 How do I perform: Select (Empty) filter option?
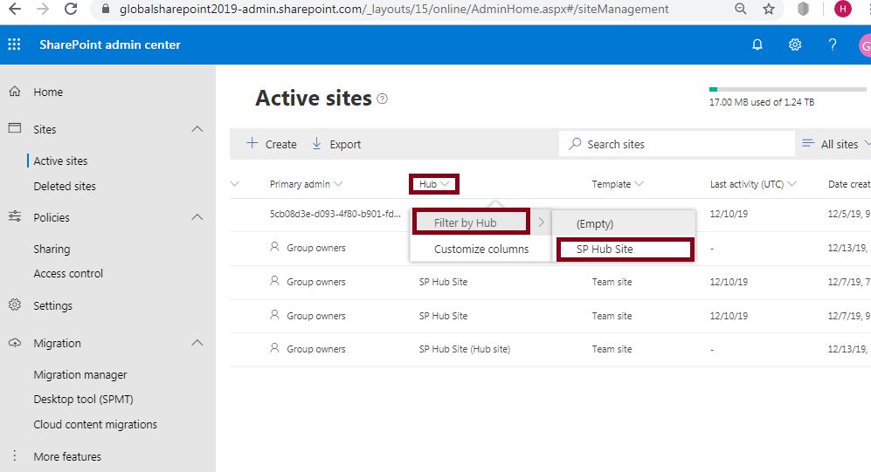tap(595, 223)
